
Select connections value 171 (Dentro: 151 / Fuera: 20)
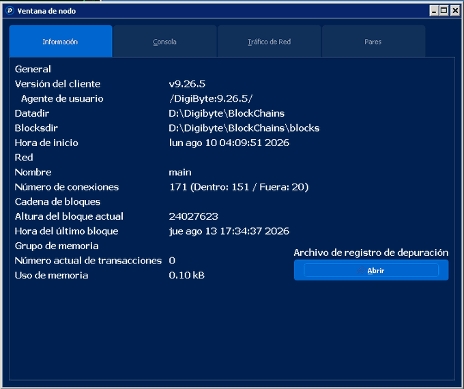point(239,187)
